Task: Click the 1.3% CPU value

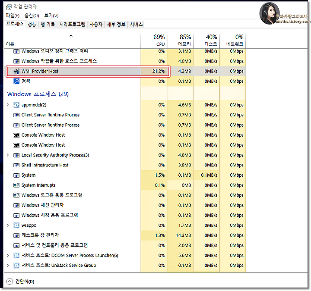Action: (x=160, y=235)
